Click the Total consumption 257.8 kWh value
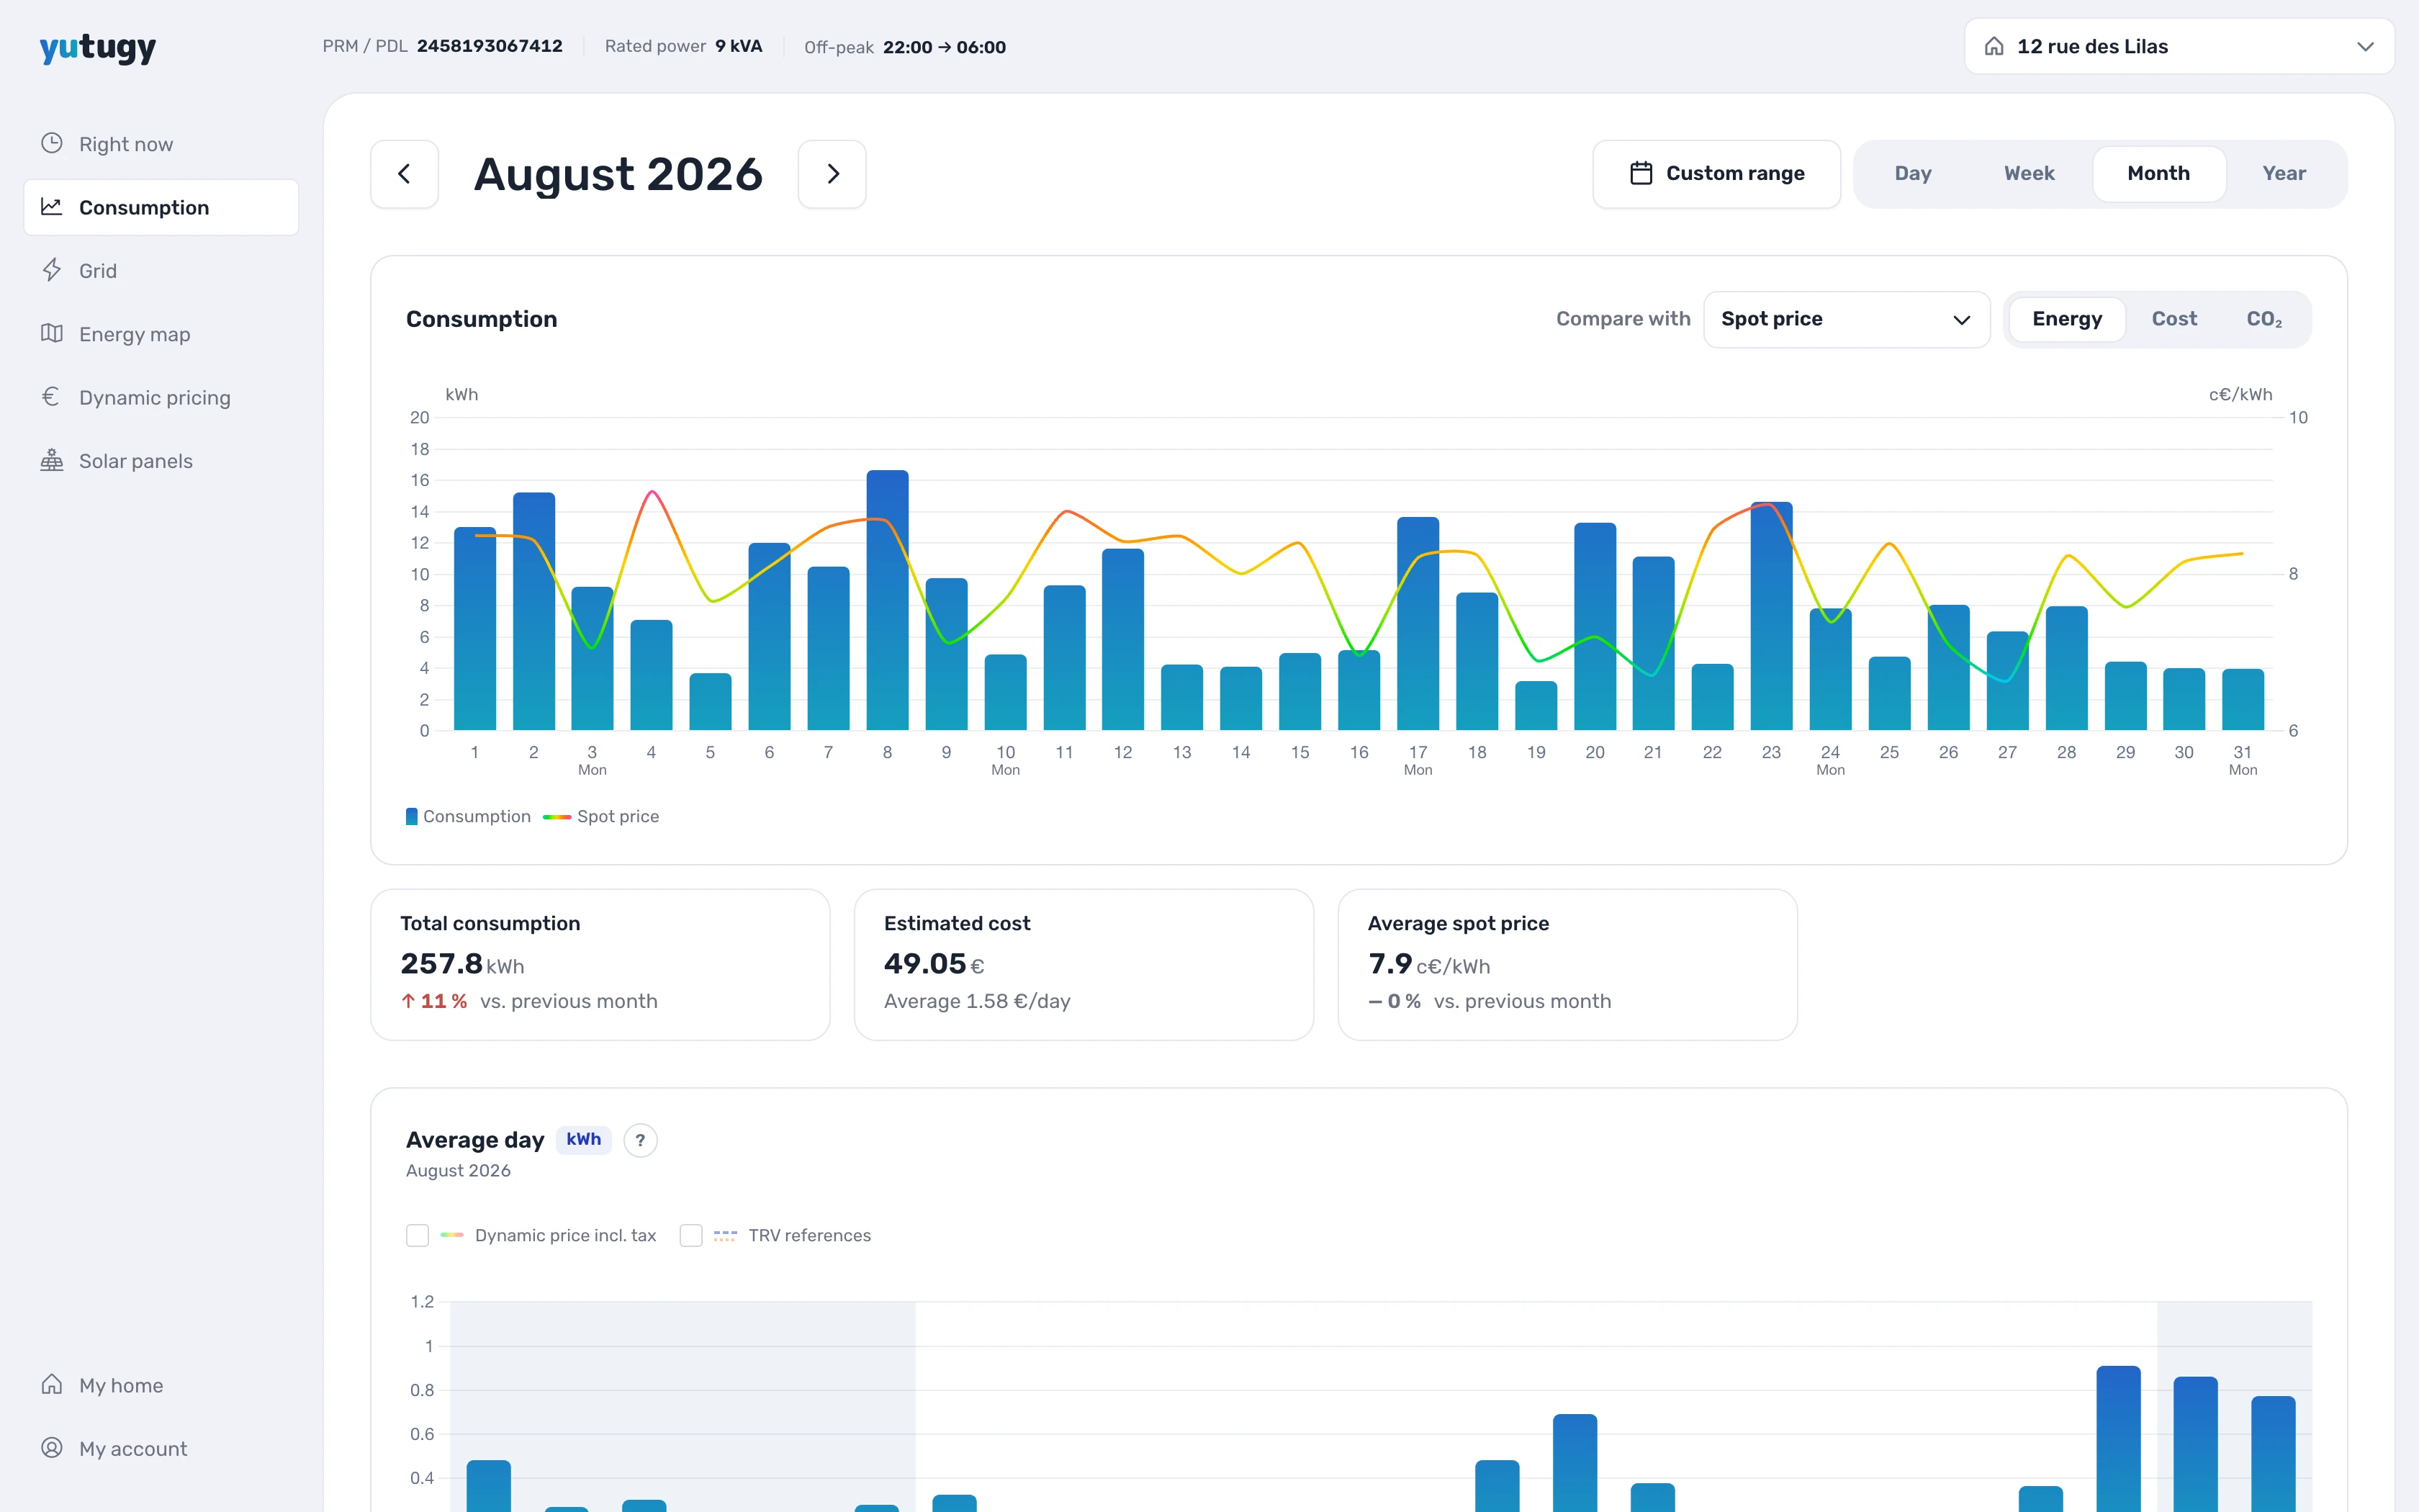 click(x=461, y=964)
